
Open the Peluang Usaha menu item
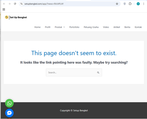point(91,27)
